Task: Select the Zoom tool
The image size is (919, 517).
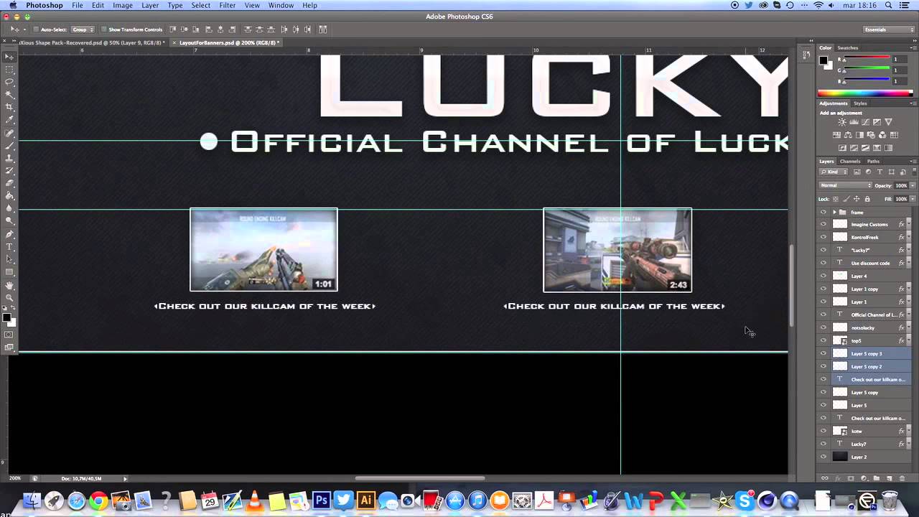Action: [9, 297]
